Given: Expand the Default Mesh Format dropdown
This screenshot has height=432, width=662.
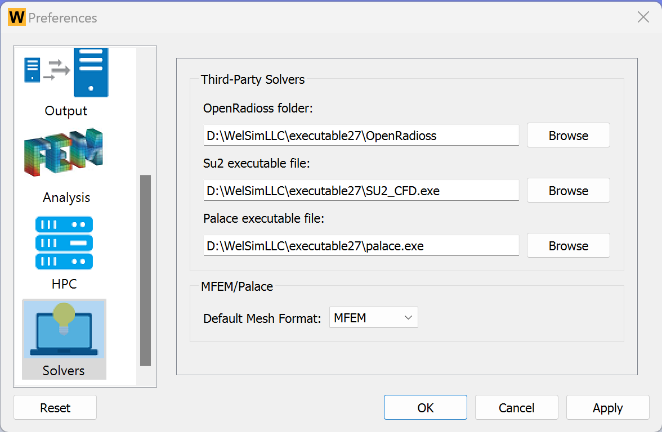Looking at the screenshot, I should 373,318.
